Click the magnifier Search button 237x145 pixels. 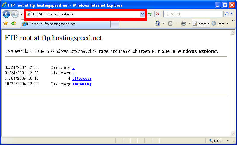tap(226, 14)
